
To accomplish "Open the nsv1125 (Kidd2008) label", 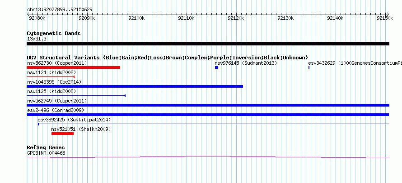I will tap(51, 91).
